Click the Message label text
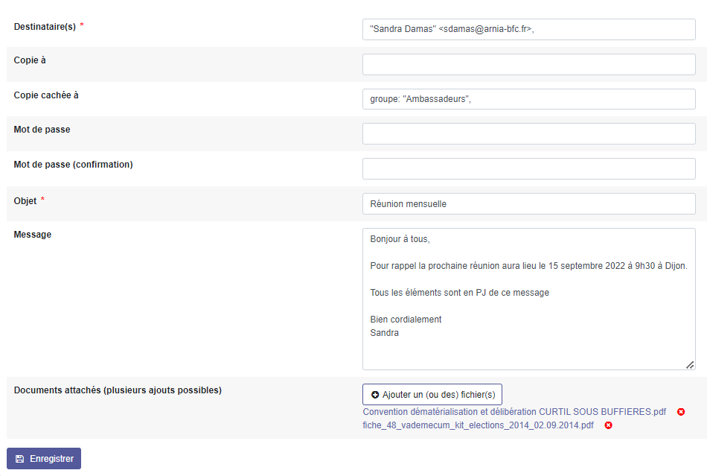 pos(33,235)
